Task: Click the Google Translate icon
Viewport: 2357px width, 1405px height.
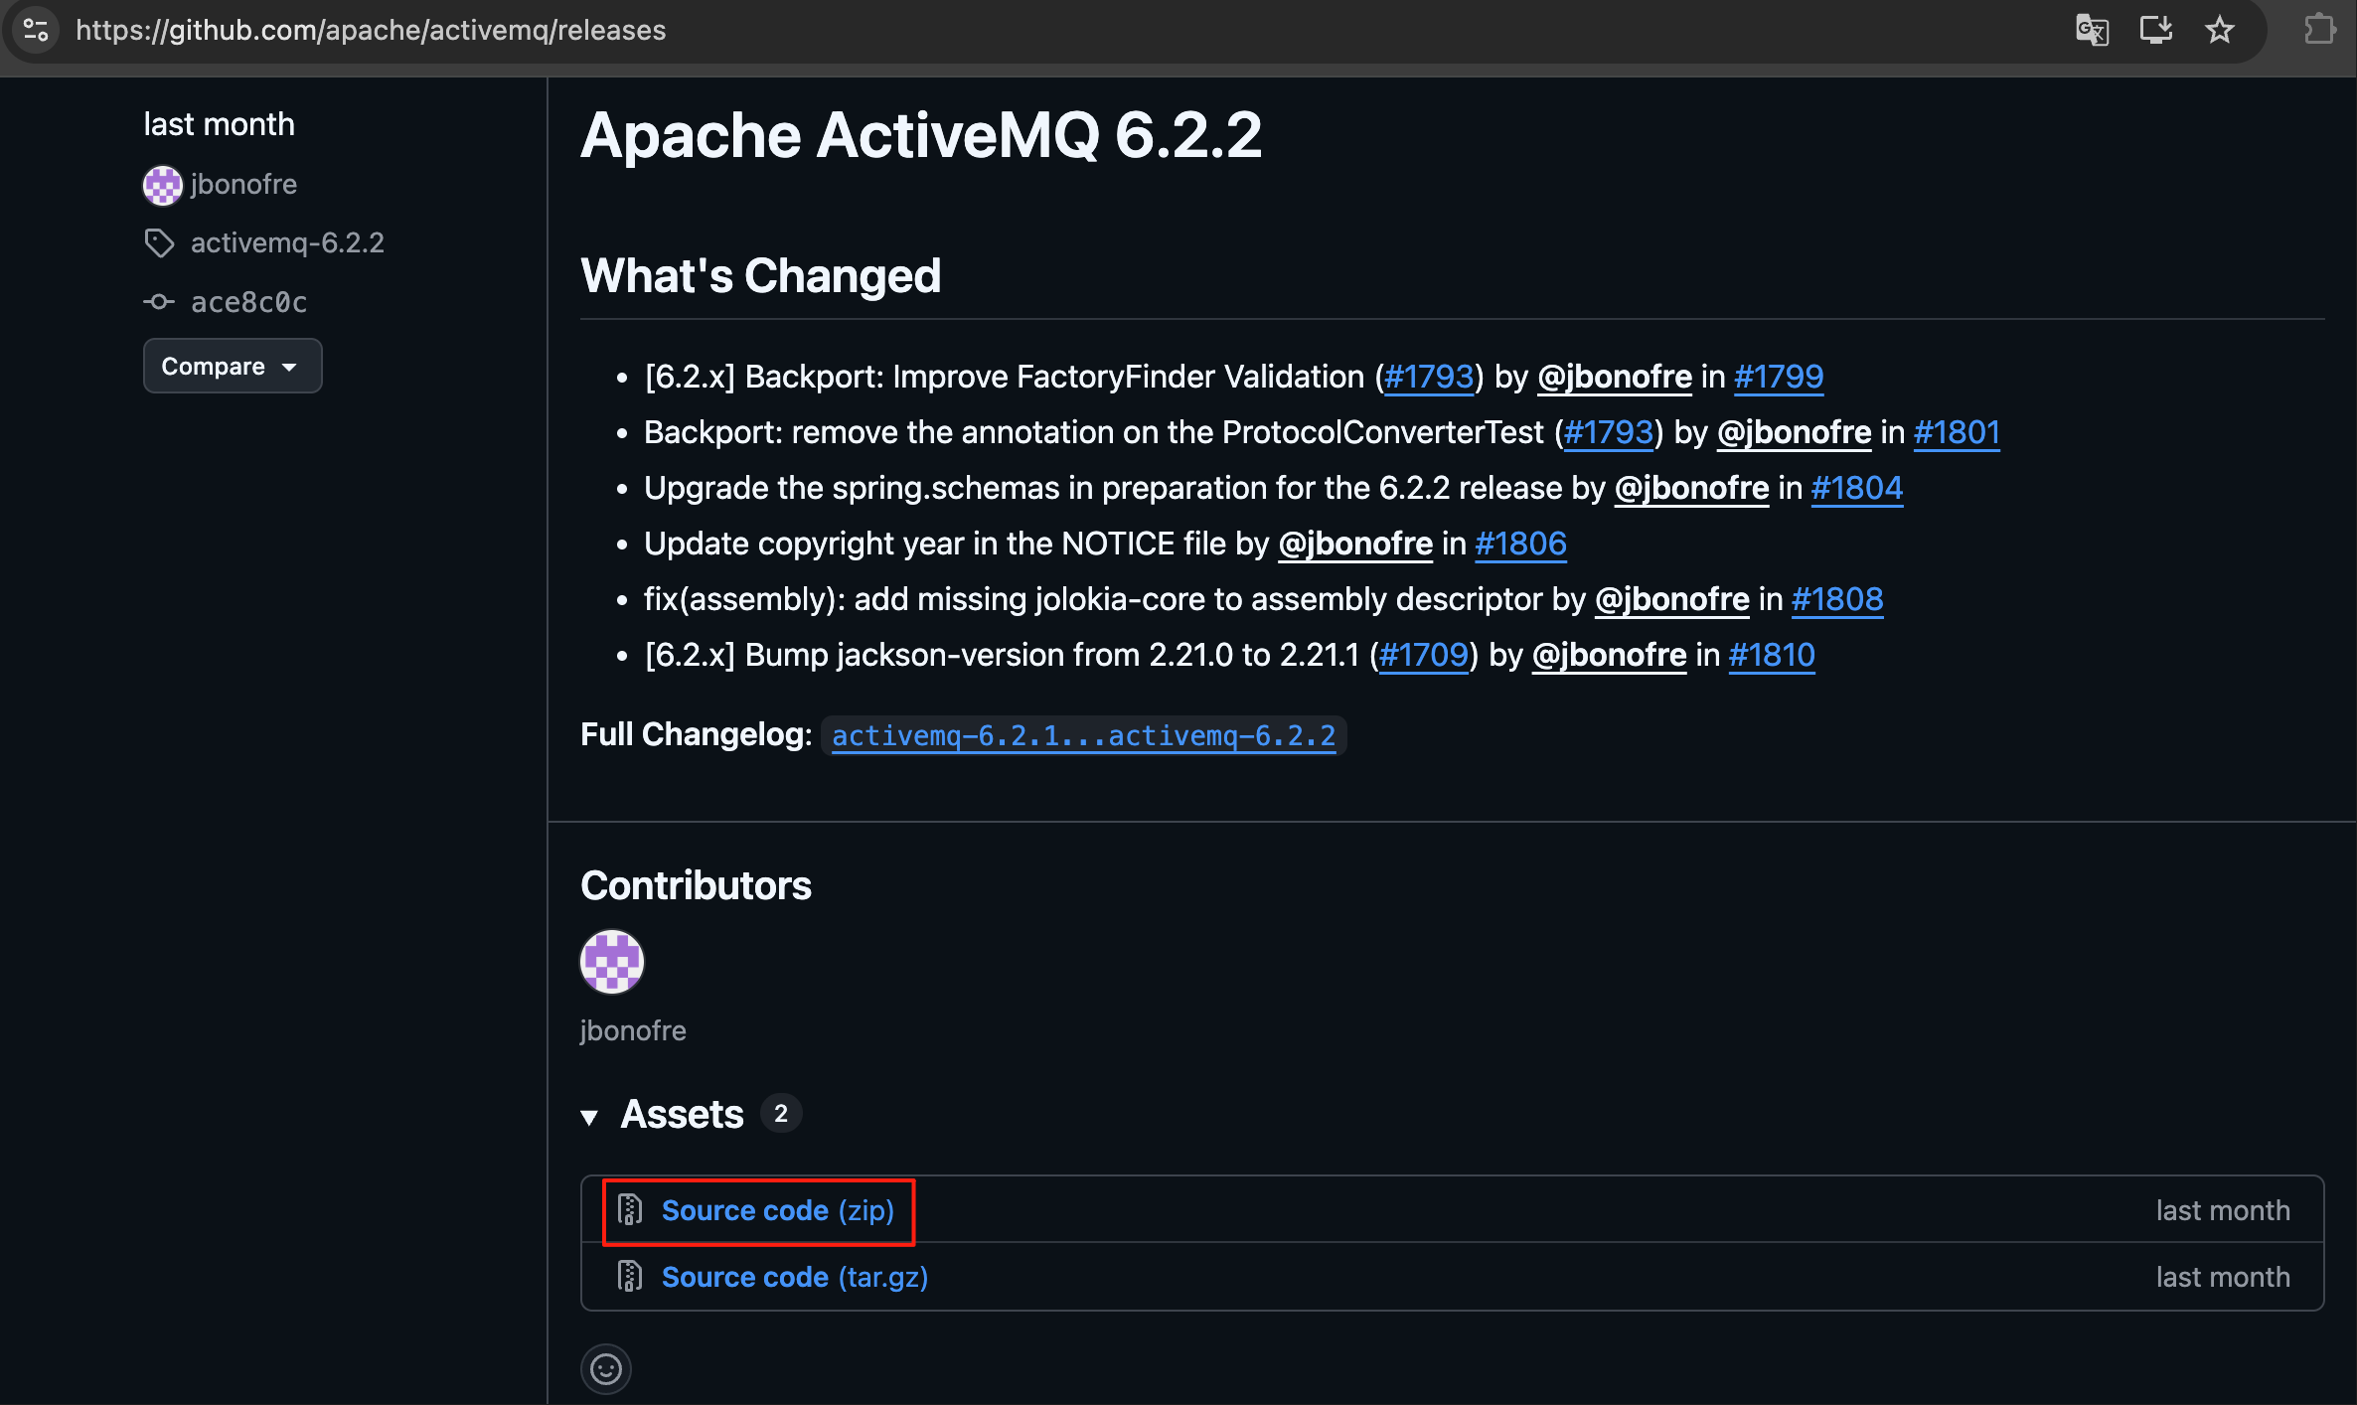Action: [2092, 30]
